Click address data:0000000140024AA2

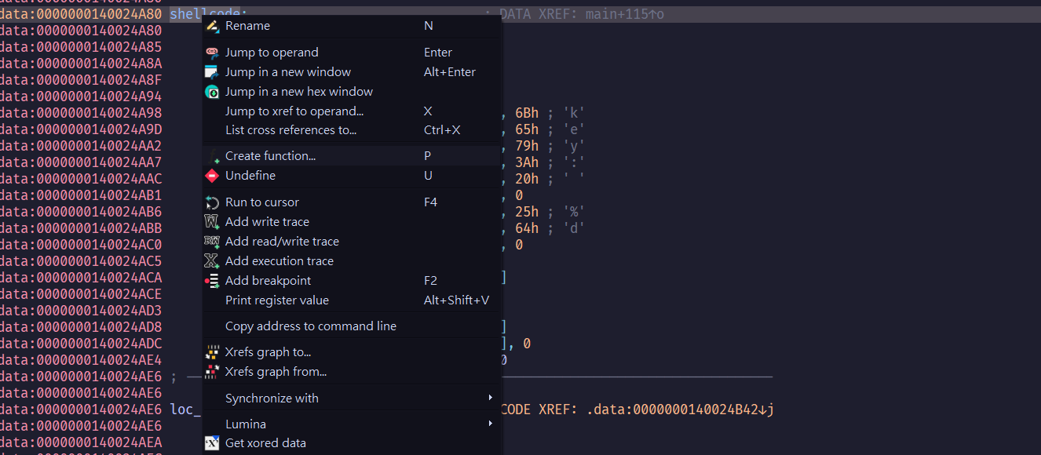[81, 146]
